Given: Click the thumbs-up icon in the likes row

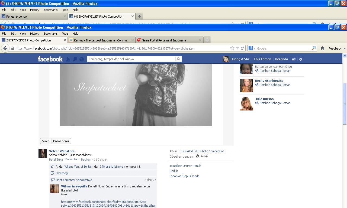Looking at the screenshot, I should click(53, 167).
